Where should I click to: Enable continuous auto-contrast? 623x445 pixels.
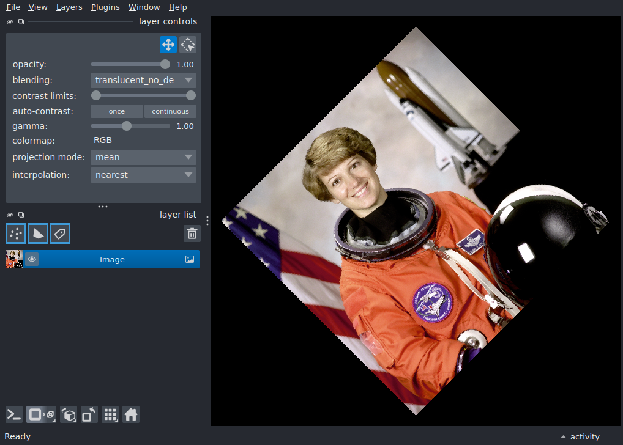pyautogui.click(x=170, y=111)
